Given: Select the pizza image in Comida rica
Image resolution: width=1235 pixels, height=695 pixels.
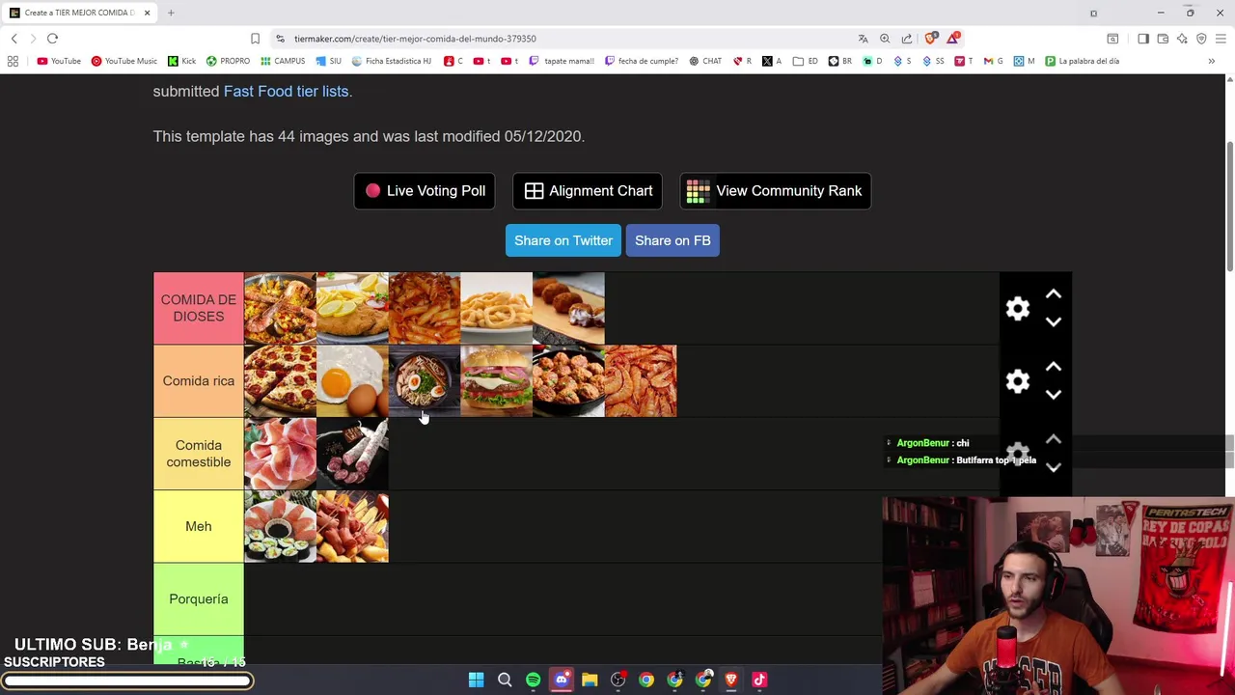Looking at the screenshot, I should (280, 381).
